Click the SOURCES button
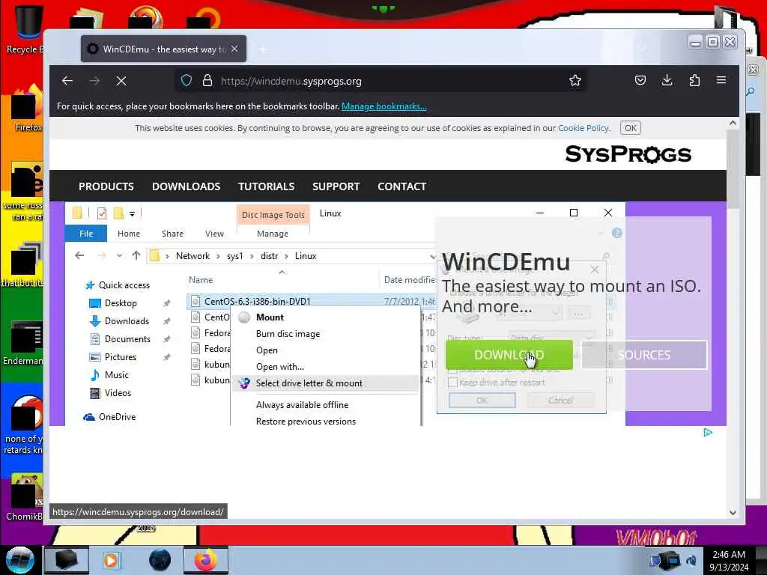 pyautogui.click(x=644, y=354)
